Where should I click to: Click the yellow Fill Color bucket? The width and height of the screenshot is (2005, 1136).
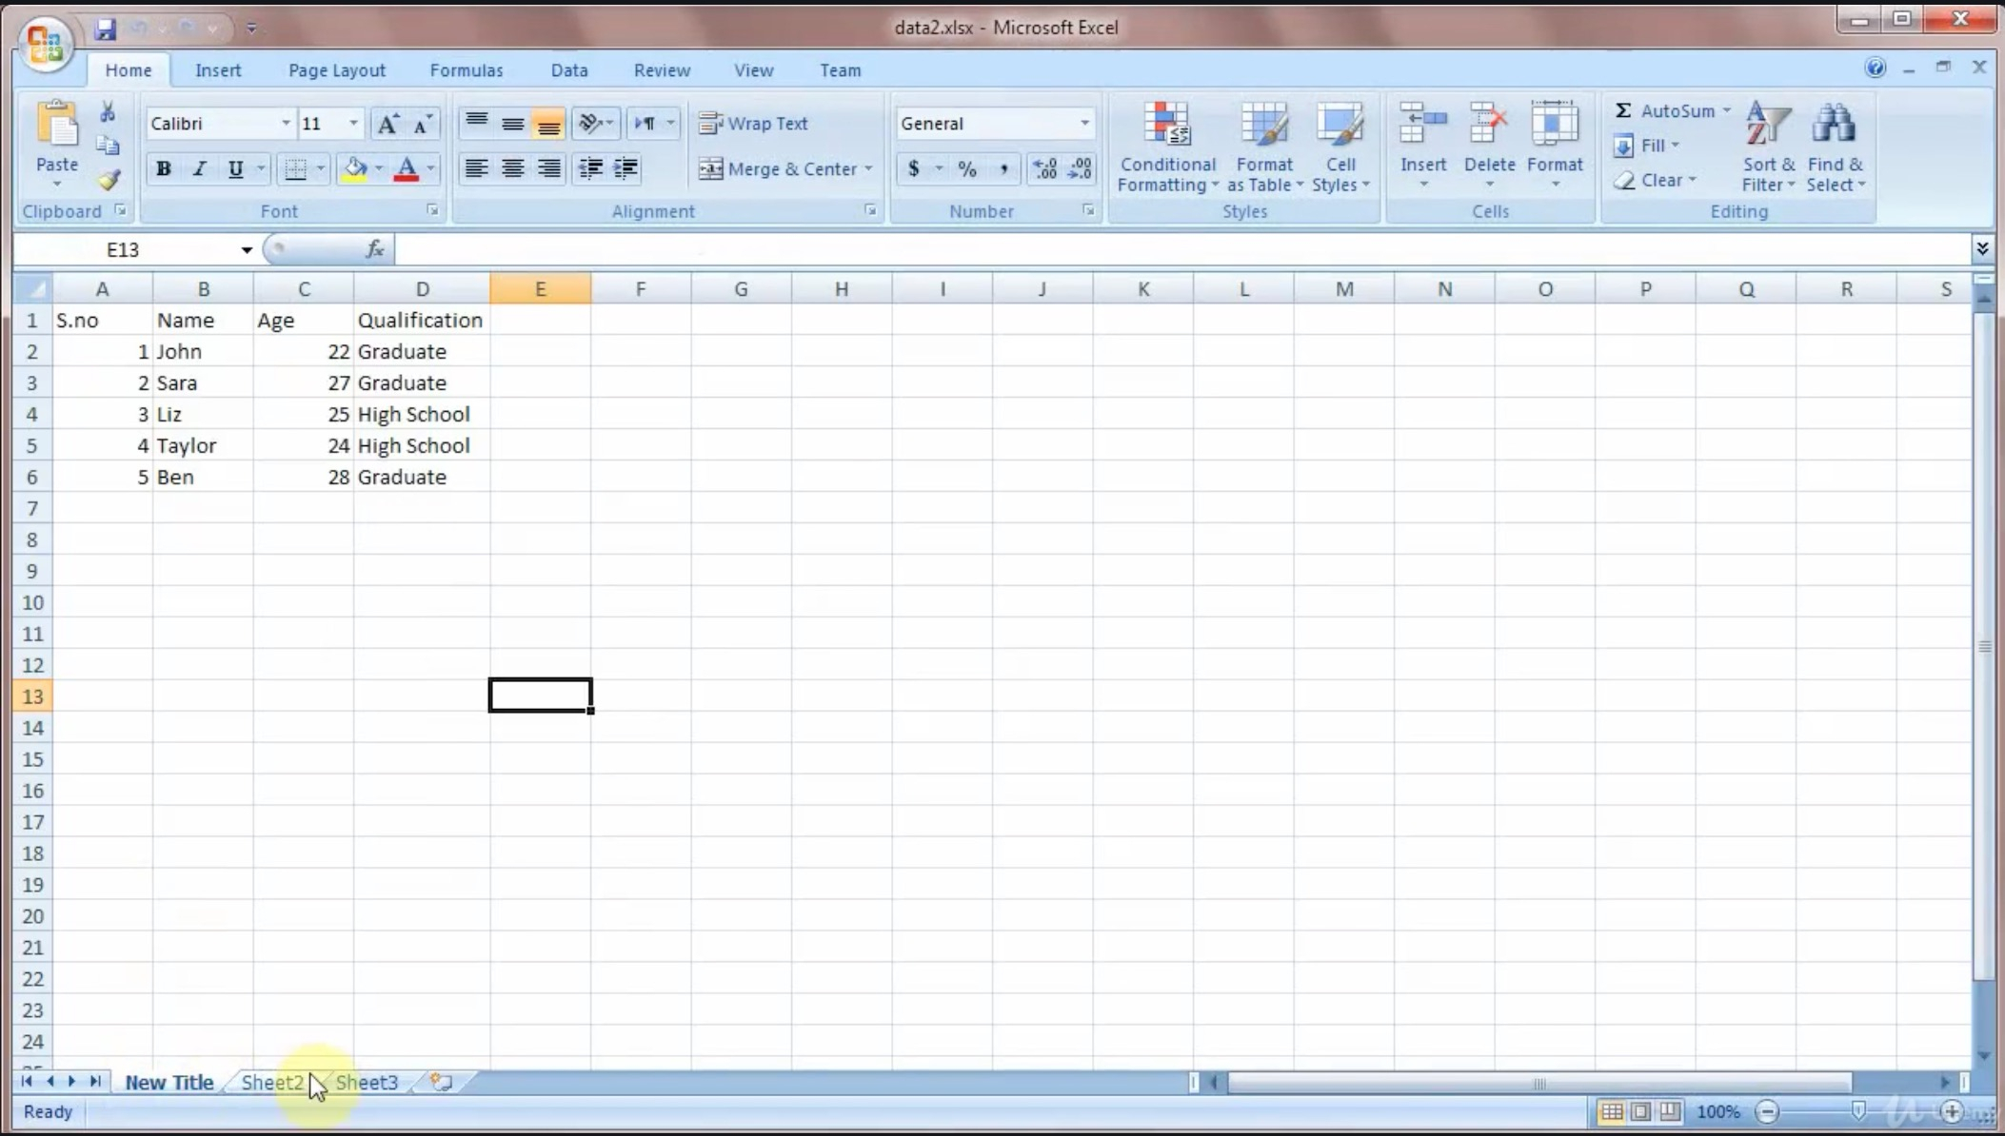point(355,169)
